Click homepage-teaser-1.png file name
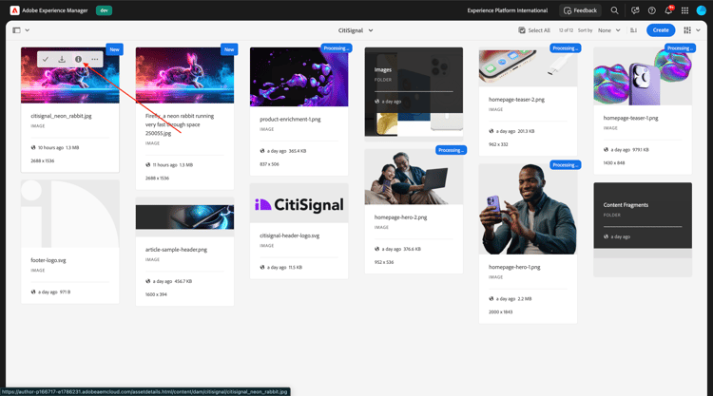Screen dimensions: 713x396 [x=630, y=118]
